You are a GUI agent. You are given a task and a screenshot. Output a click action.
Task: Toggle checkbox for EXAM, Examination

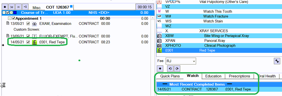pyautogui.click(x=28, y=24)
